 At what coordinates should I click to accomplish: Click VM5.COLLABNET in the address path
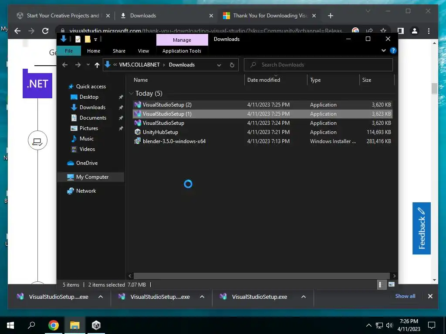pyautogui.click(x=139, y=65)
